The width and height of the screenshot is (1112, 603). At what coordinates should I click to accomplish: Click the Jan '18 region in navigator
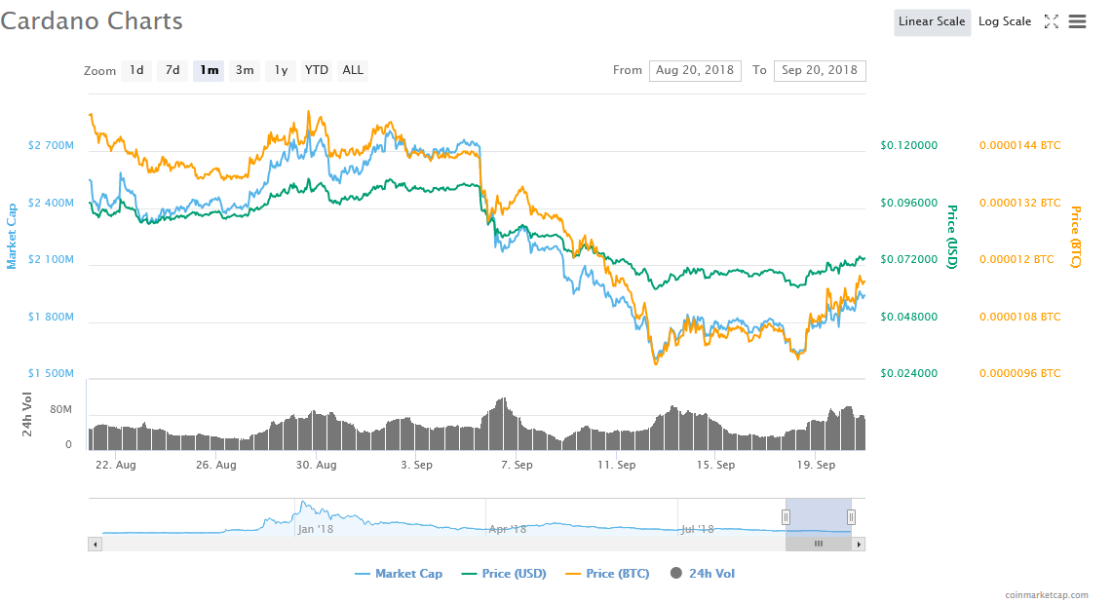pos(316,529)
